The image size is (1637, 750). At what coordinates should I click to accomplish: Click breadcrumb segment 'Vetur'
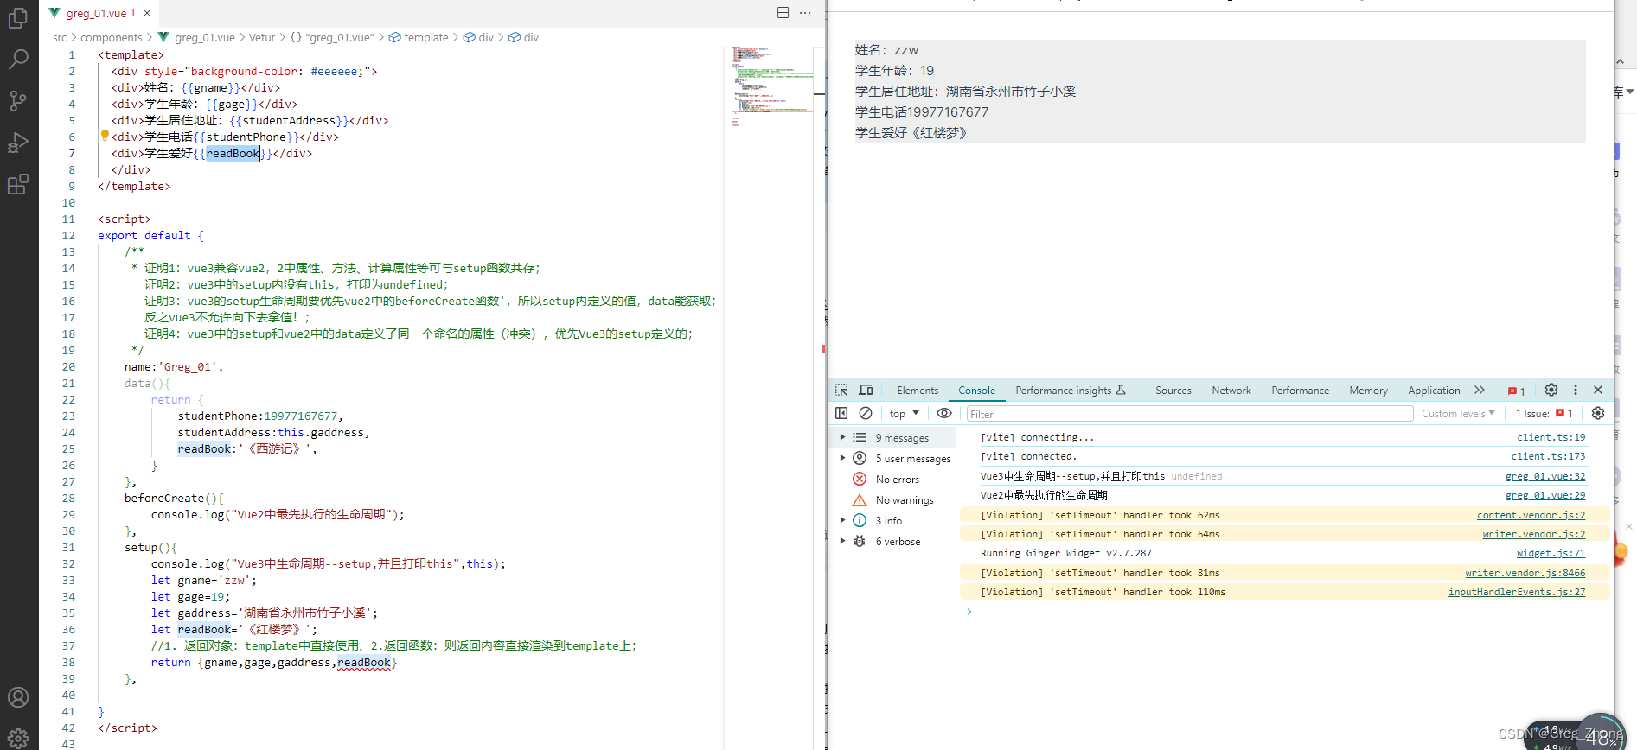(x=262, y=37)
